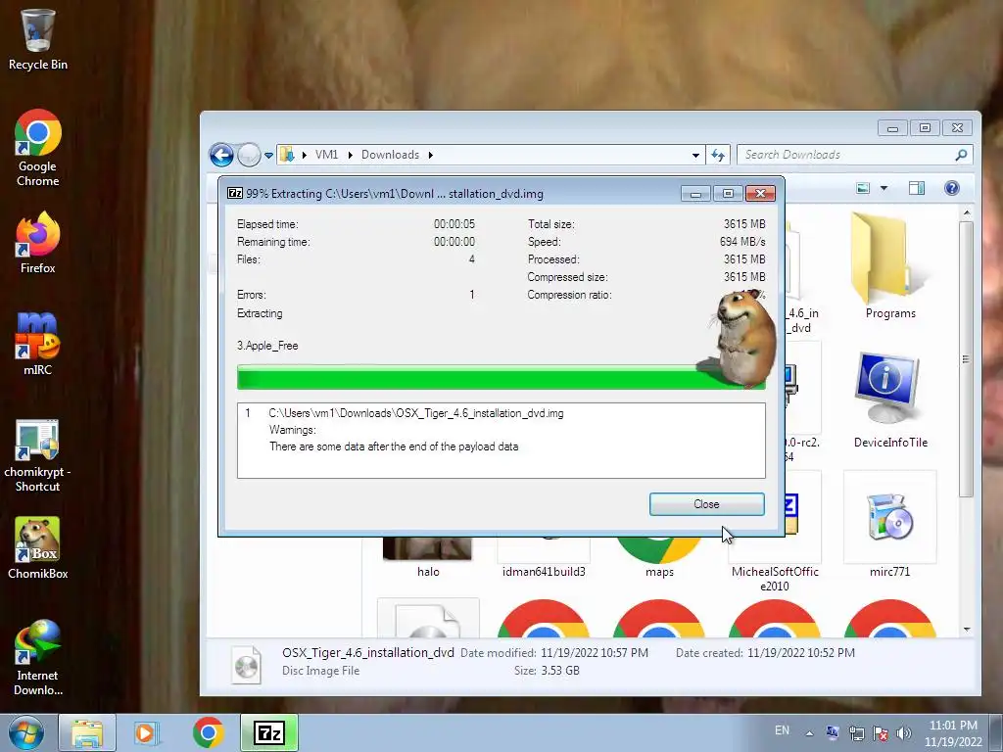Viewport: 1003px width, 752px height.
Task: Open Chrome from the taskbar
Action: [x=208, y=732]
